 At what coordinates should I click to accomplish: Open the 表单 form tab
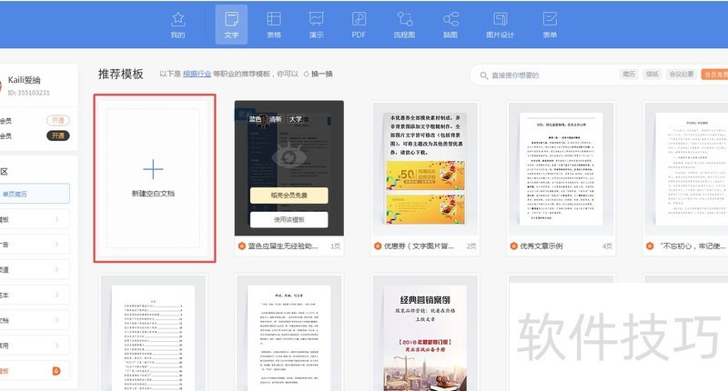(550, 25)
